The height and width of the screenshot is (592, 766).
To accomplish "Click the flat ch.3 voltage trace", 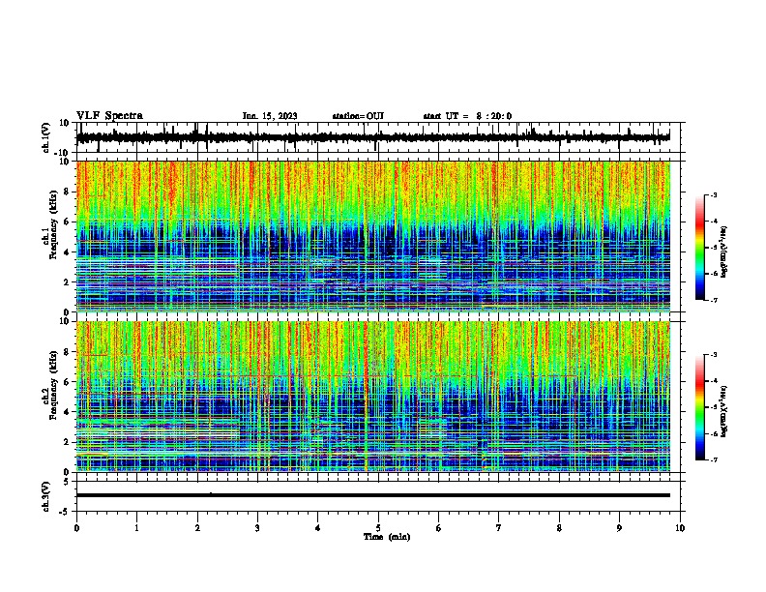I will click(x=372, y=495).
